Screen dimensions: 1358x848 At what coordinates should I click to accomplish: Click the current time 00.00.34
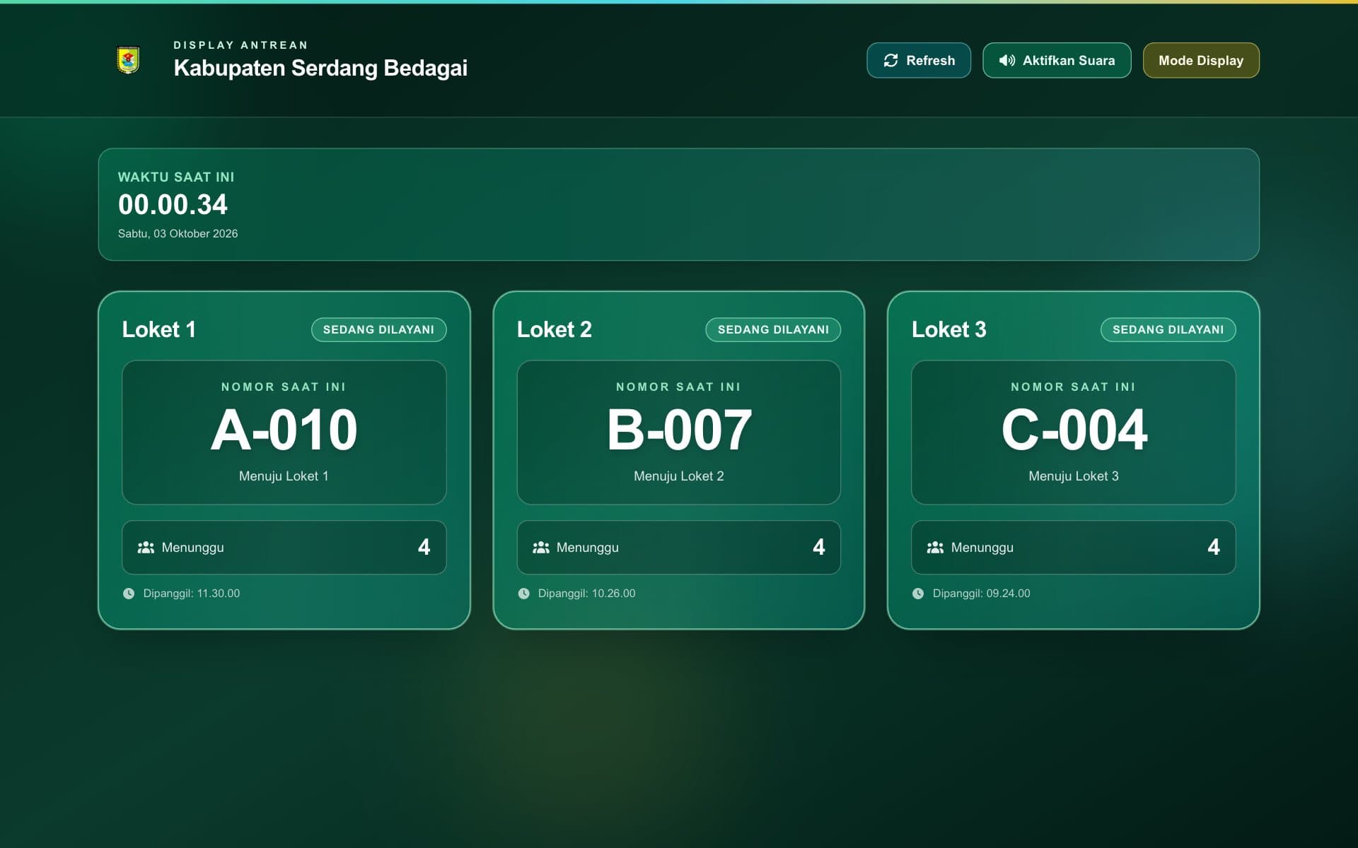click(173, 205)
